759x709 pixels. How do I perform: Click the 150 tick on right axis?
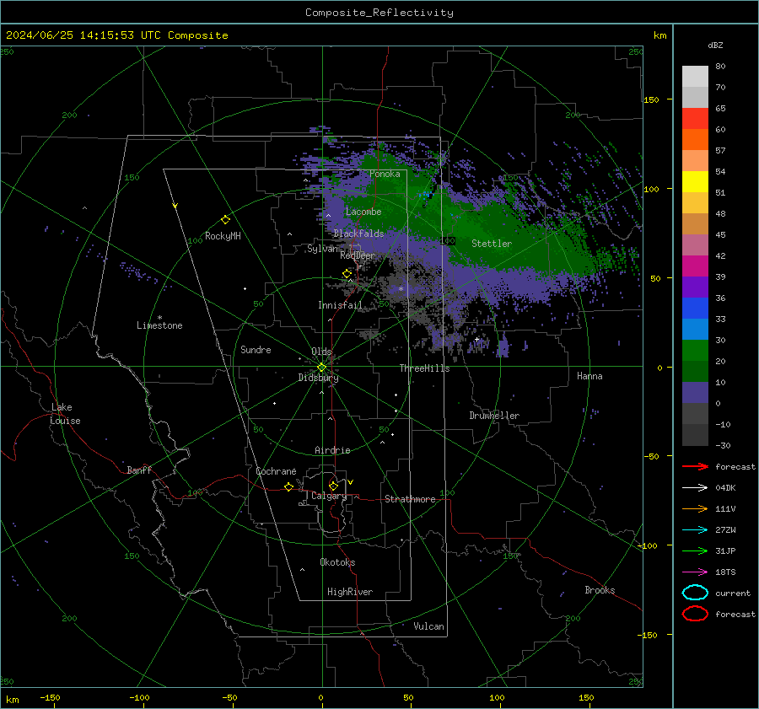point(651,99)
